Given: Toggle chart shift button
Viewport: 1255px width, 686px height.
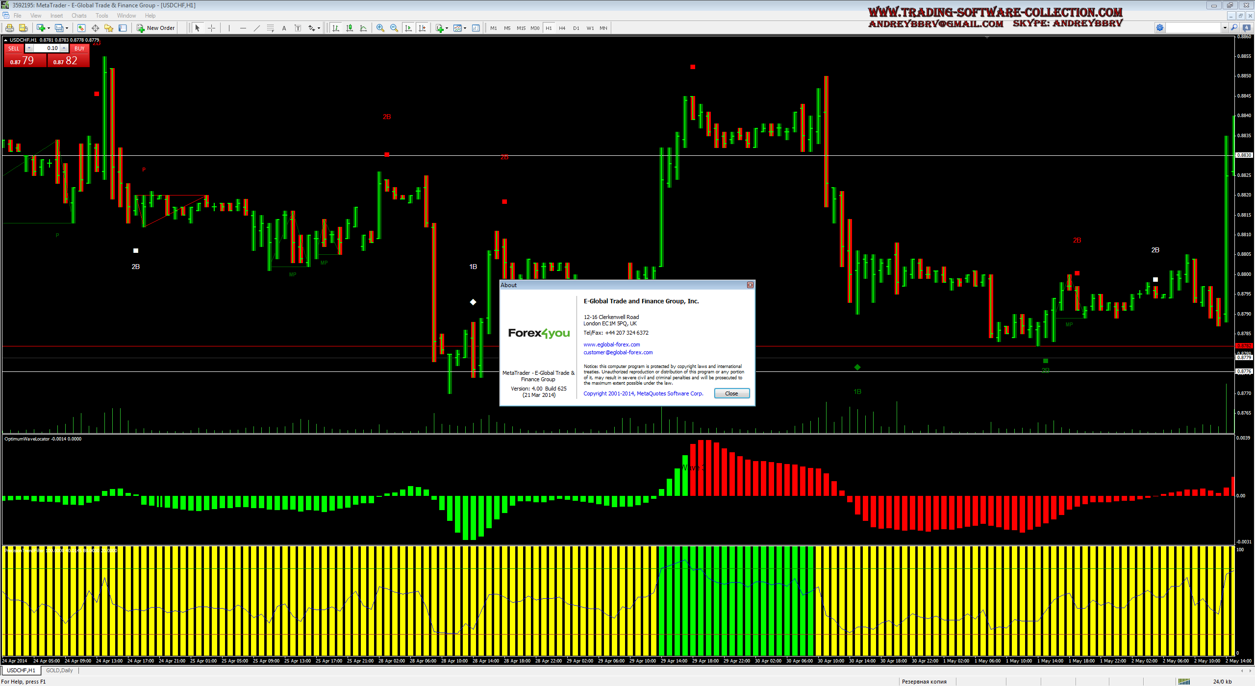Looking at the screenshot, I should click(422, 28).
